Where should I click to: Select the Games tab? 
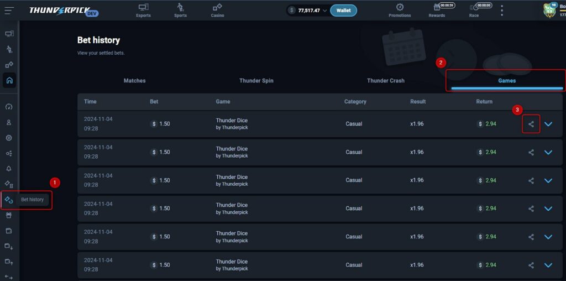(x=507, y=81)
